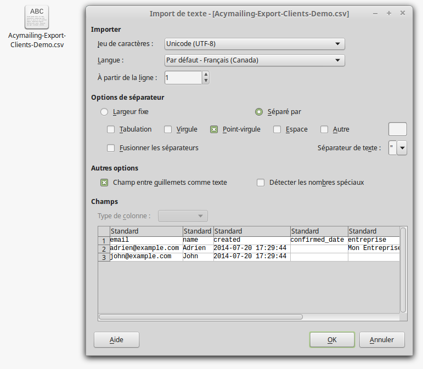
Task: Decrease the starting line with the down arrow
Action: [x=206, y=81]
